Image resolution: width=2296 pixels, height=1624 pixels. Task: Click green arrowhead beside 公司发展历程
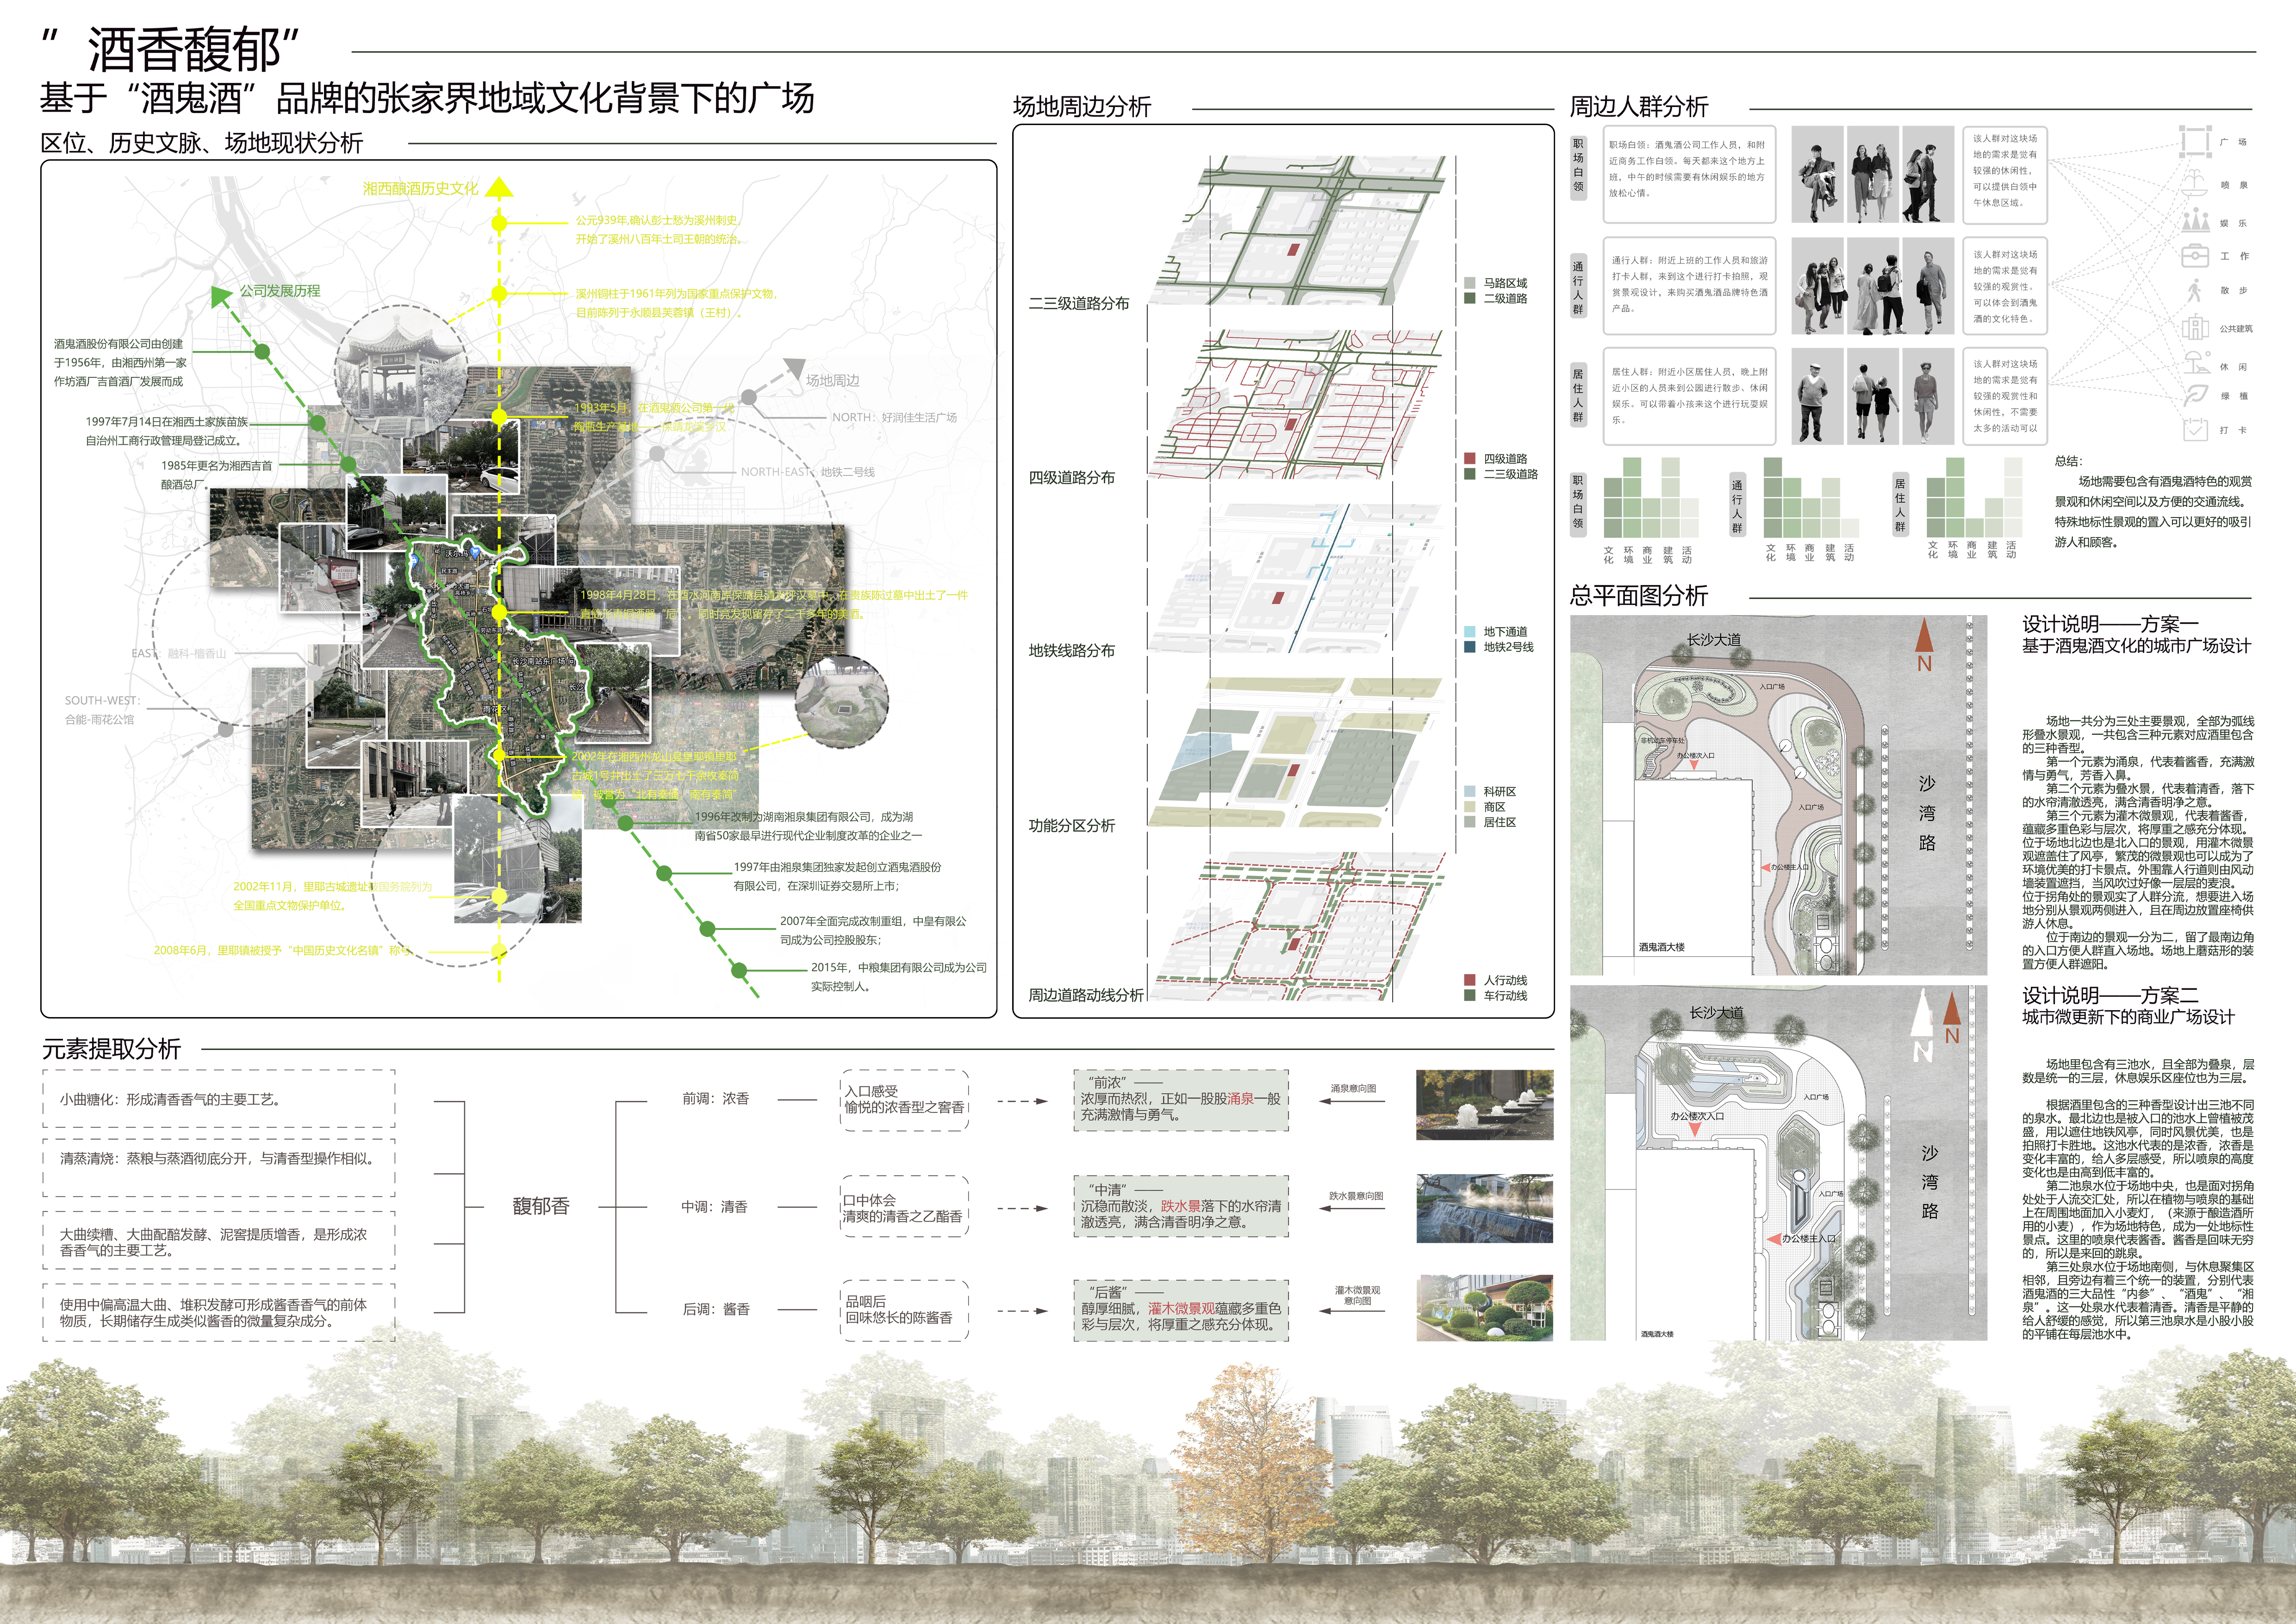(221, 295)
